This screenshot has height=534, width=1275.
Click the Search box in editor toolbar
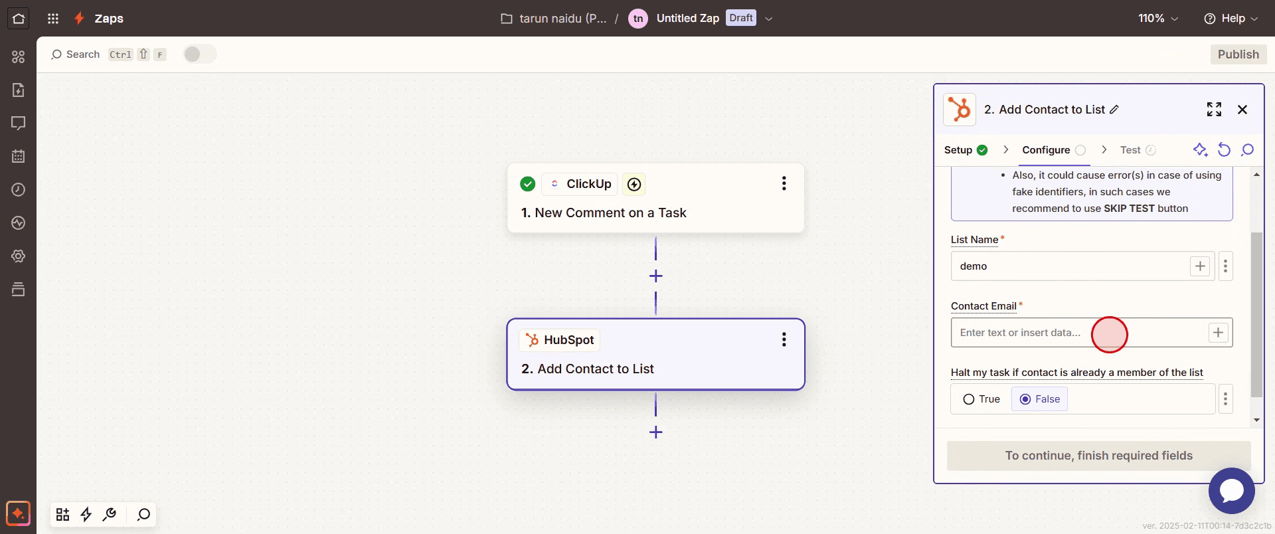[x=108, y=54]
